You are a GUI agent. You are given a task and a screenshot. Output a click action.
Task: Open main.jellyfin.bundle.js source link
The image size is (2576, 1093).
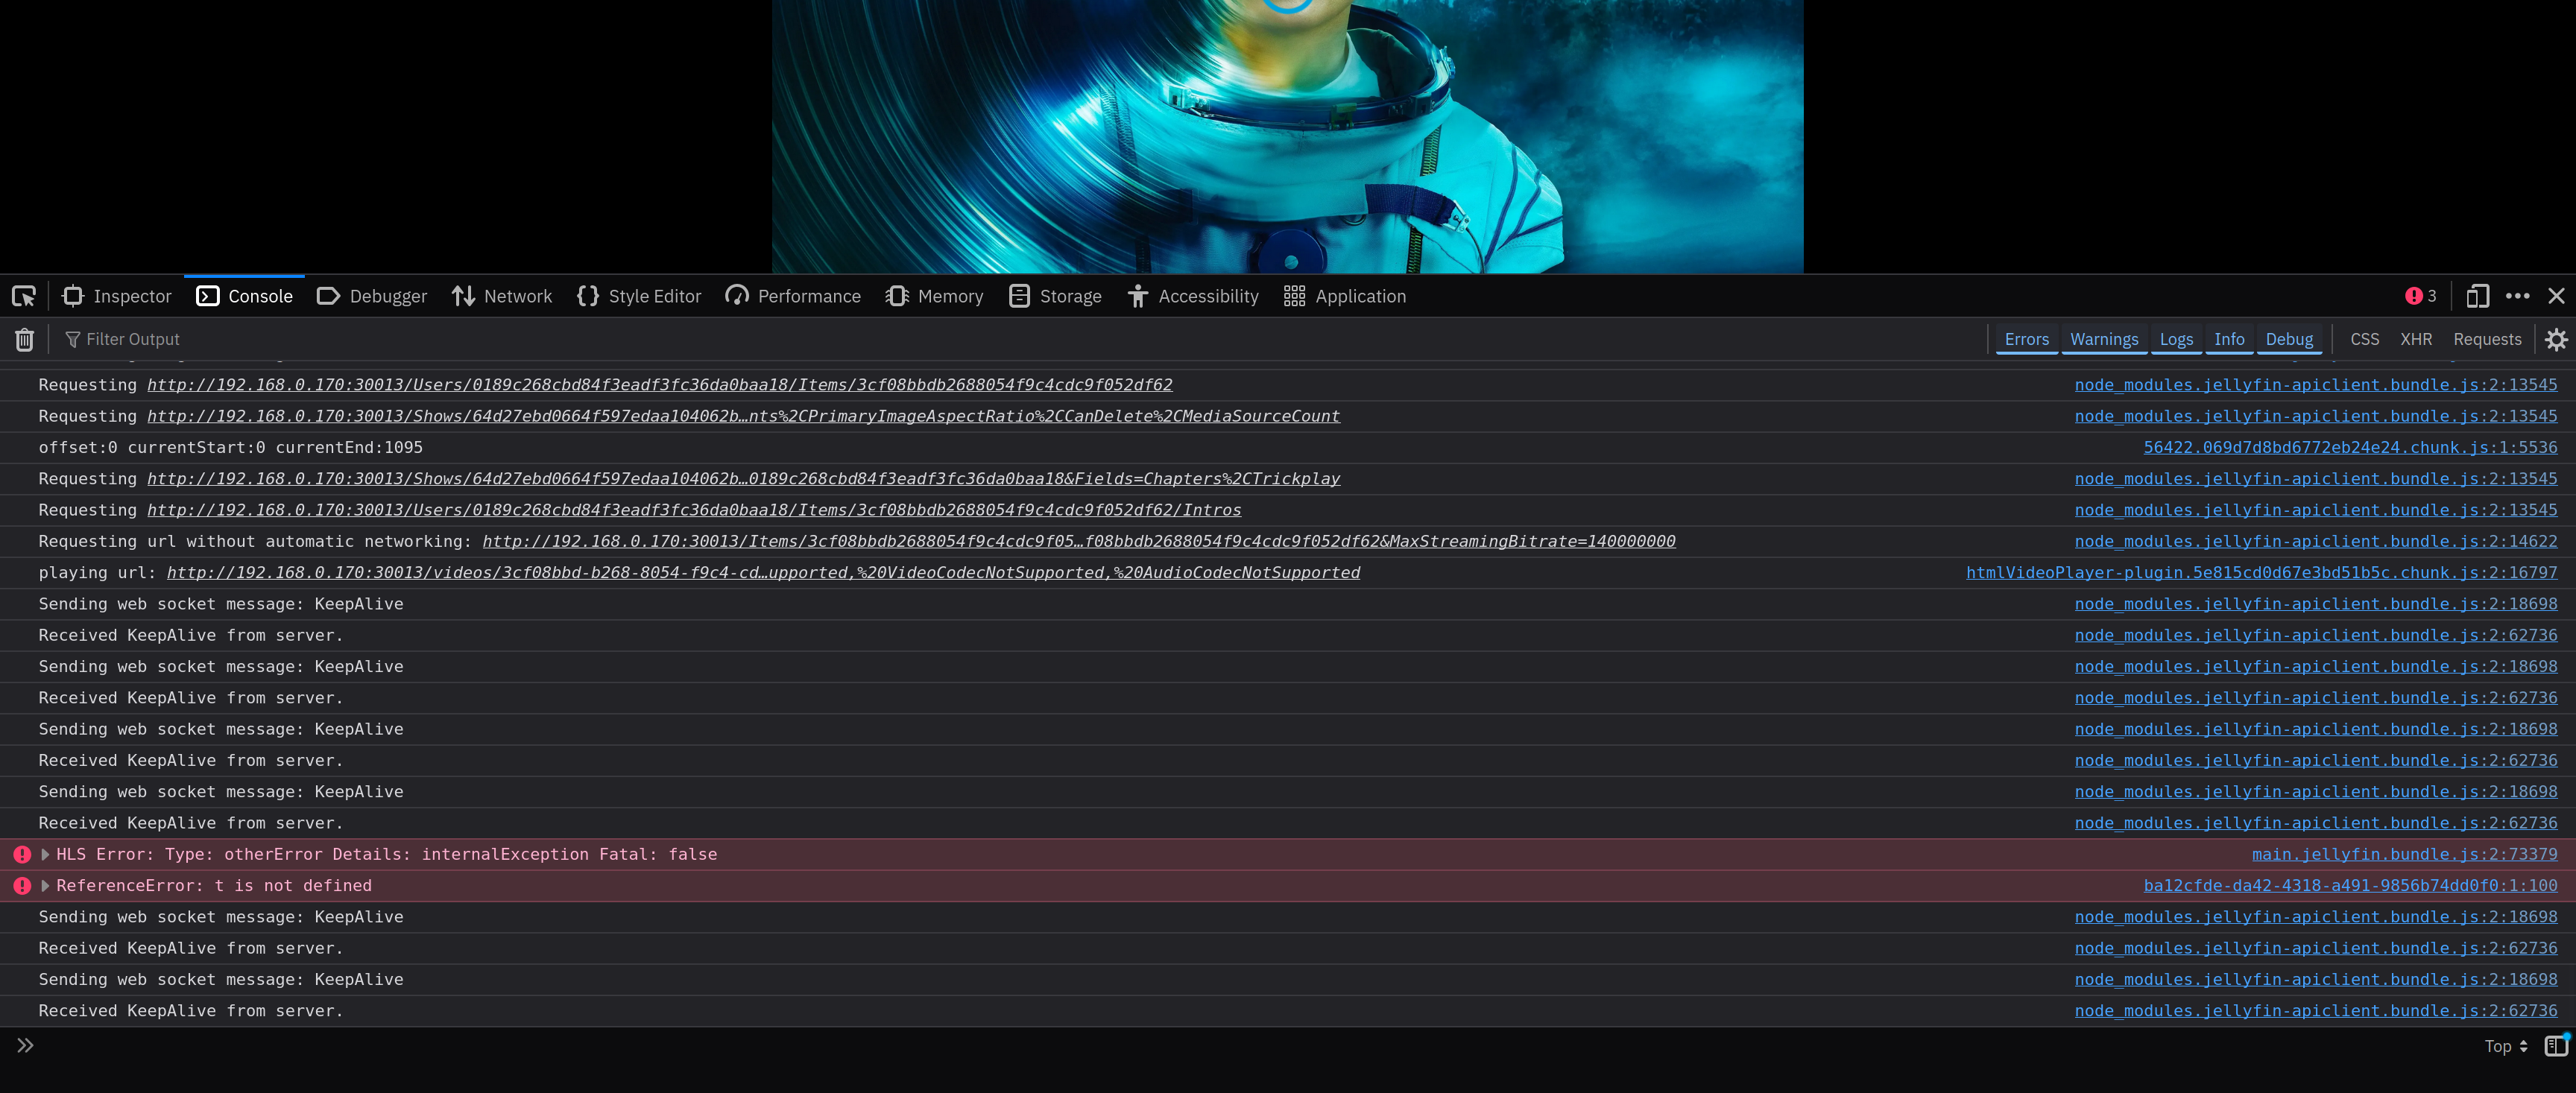coord(2403,855)
